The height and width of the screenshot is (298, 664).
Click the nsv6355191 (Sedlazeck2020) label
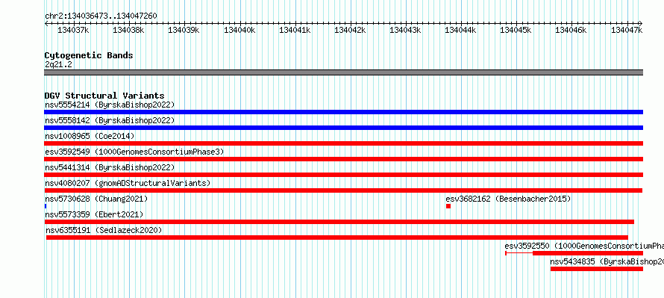pyautogui.click(x=104, y=230)
